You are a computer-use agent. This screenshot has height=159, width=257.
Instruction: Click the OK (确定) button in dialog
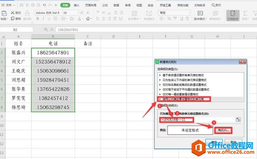[214, 142]
